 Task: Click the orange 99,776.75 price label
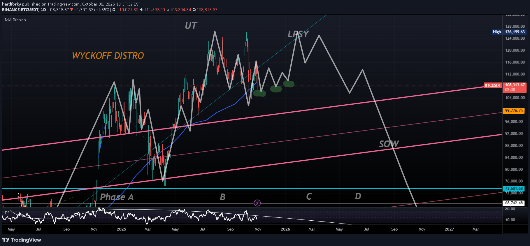(x=514, y=111)
